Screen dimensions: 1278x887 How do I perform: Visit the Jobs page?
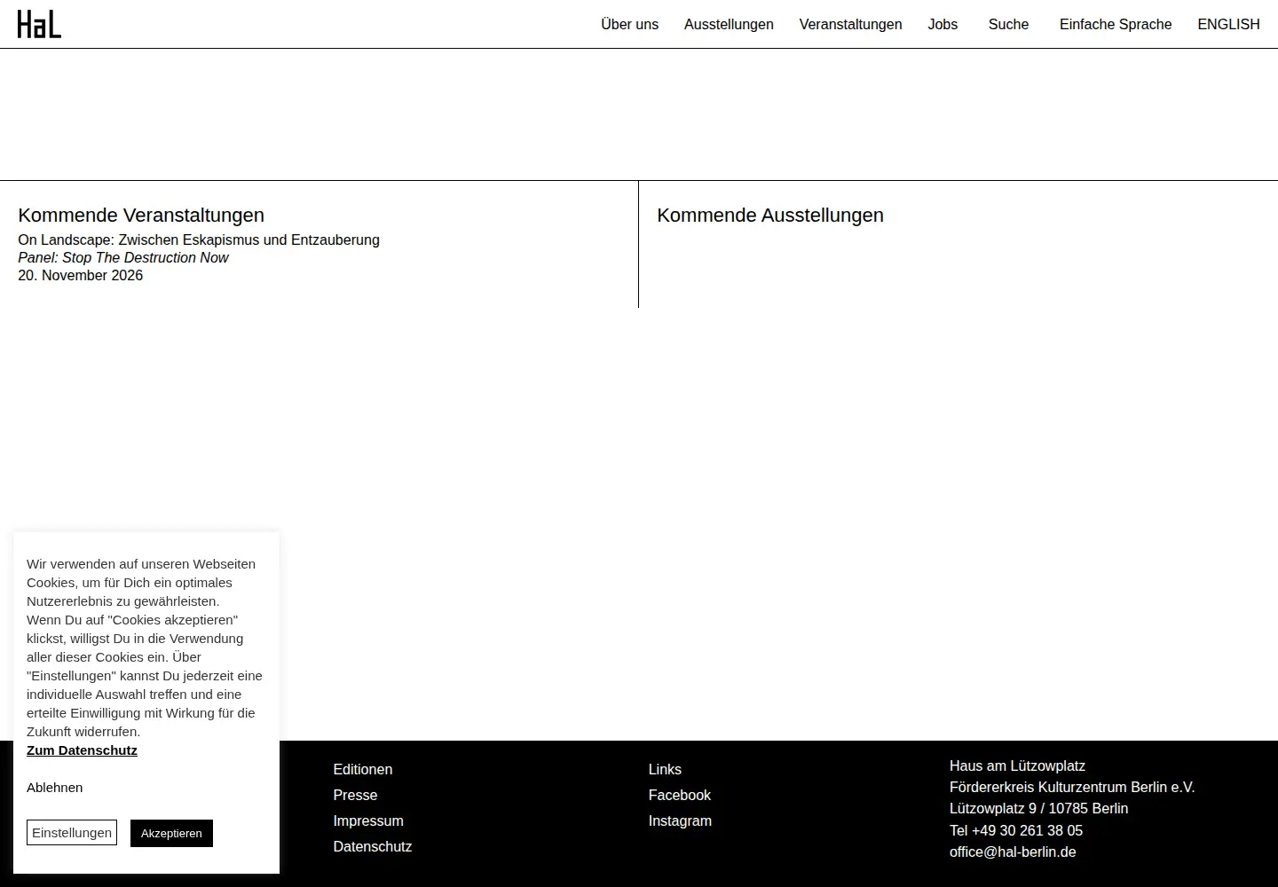click(943, 25)
